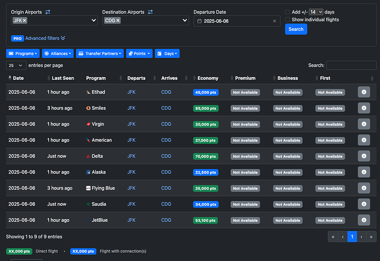
Task: Sort table by Program column
Action: click(x=96, y=78)
